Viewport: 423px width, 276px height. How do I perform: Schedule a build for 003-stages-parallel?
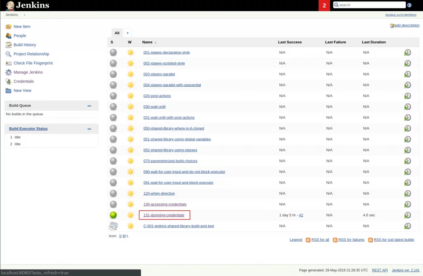tap(408, 74)
